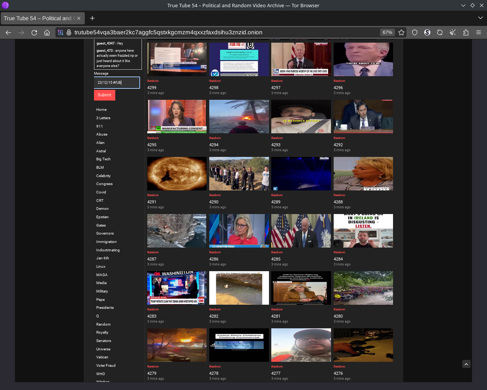
Task: Open the 3 Letters category
Action: click(x=103, y=118)
